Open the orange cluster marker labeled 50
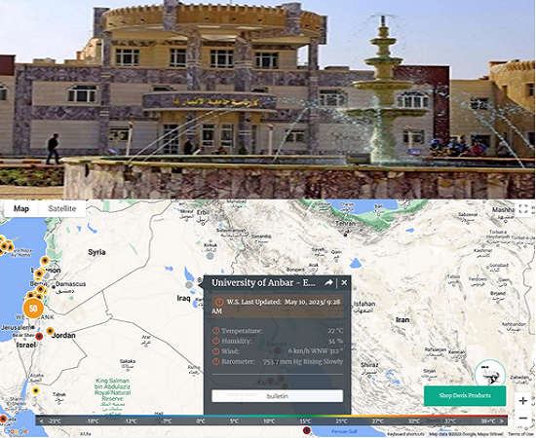 (x=33, y=309)
